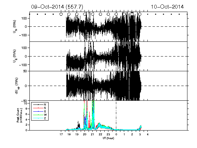Click the 09-Oct-2014 (557.7) title
This screenshot has width=197, height=148.
57,7
